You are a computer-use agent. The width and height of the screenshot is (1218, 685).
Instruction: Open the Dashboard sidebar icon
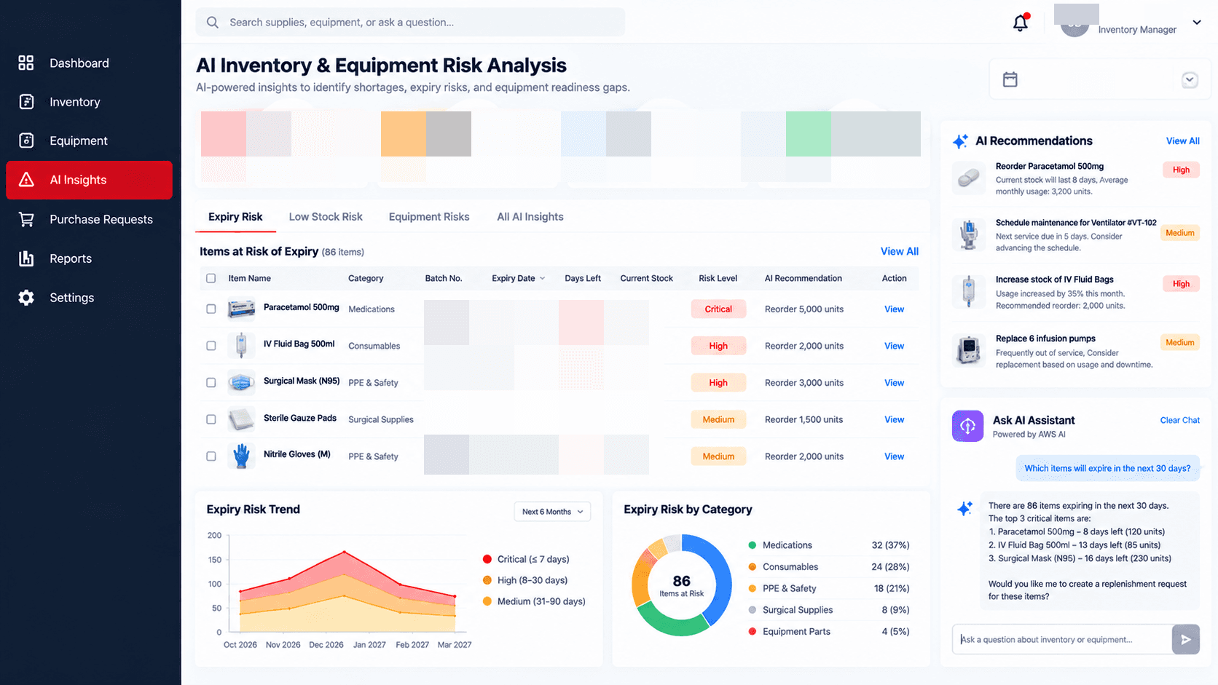tap(26, 63)
